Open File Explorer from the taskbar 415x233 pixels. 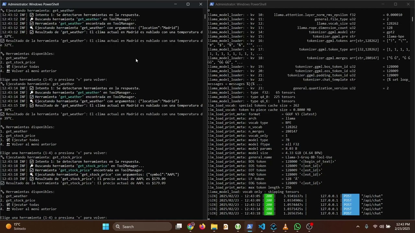coord(214,227)
